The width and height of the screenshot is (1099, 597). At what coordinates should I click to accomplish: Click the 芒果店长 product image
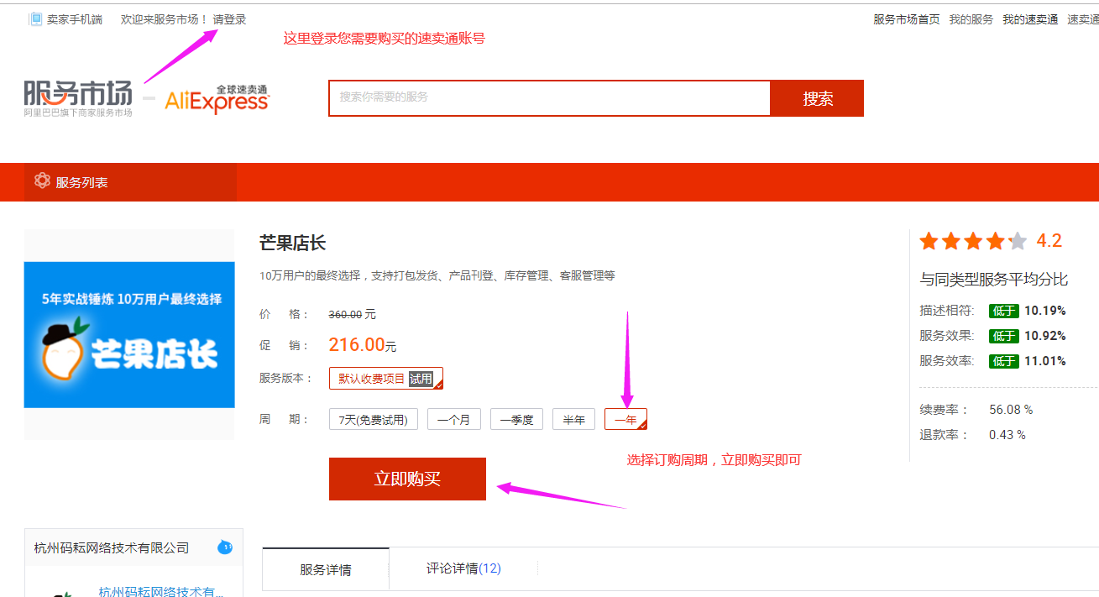(x=129, y=334)
